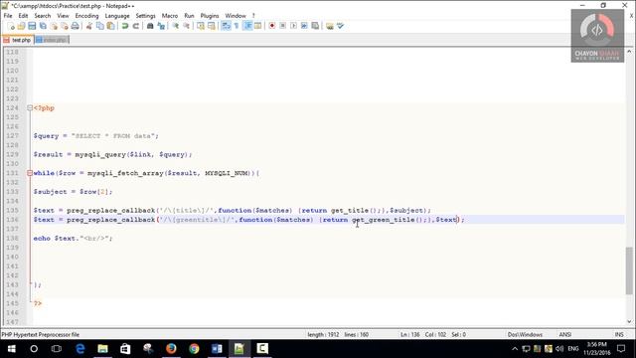Toggle Word wrap toolbar button
The height and width of the screenshot is (358, 636).
pos(226,26)
